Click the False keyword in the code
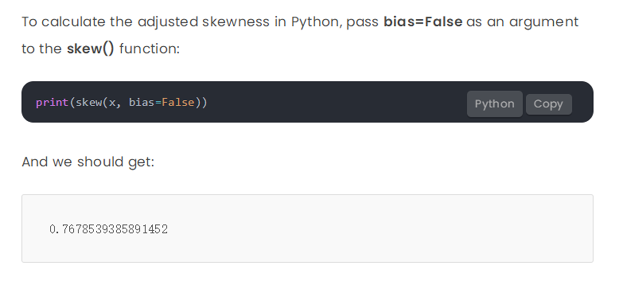623x285 pixels. coord(178,102)
